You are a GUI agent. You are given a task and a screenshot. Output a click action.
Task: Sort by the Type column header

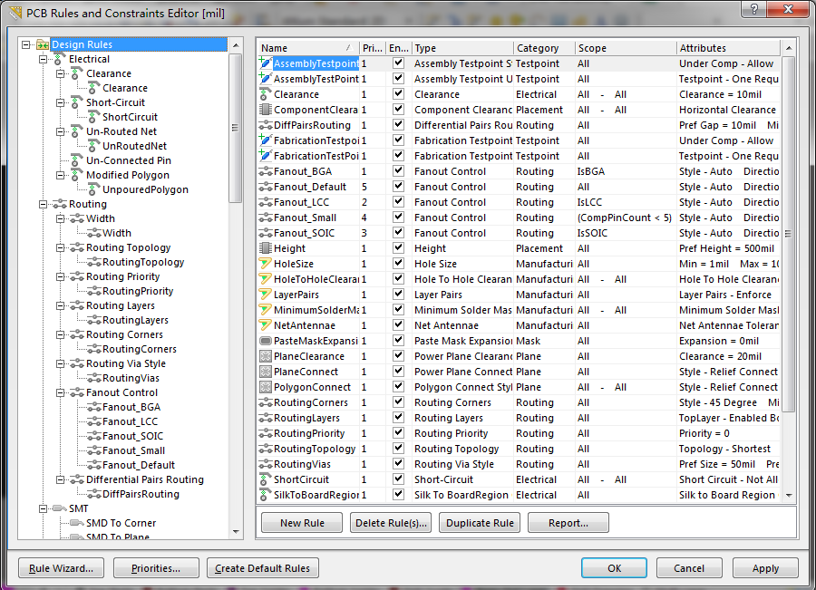pos(462,48)
